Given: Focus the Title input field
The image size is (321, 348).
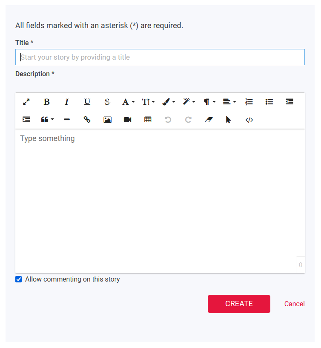Looking at the screenshot, I should [x=160, y=57].
